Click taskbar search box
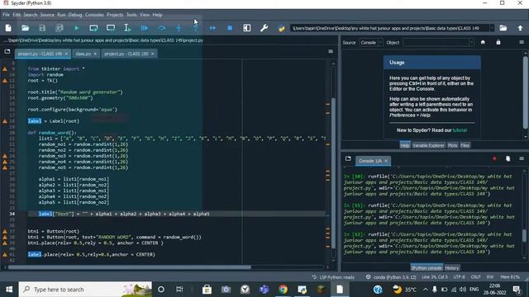Viewport: 529px width, 297px height. pyautogui.click(x=85, y=290)
